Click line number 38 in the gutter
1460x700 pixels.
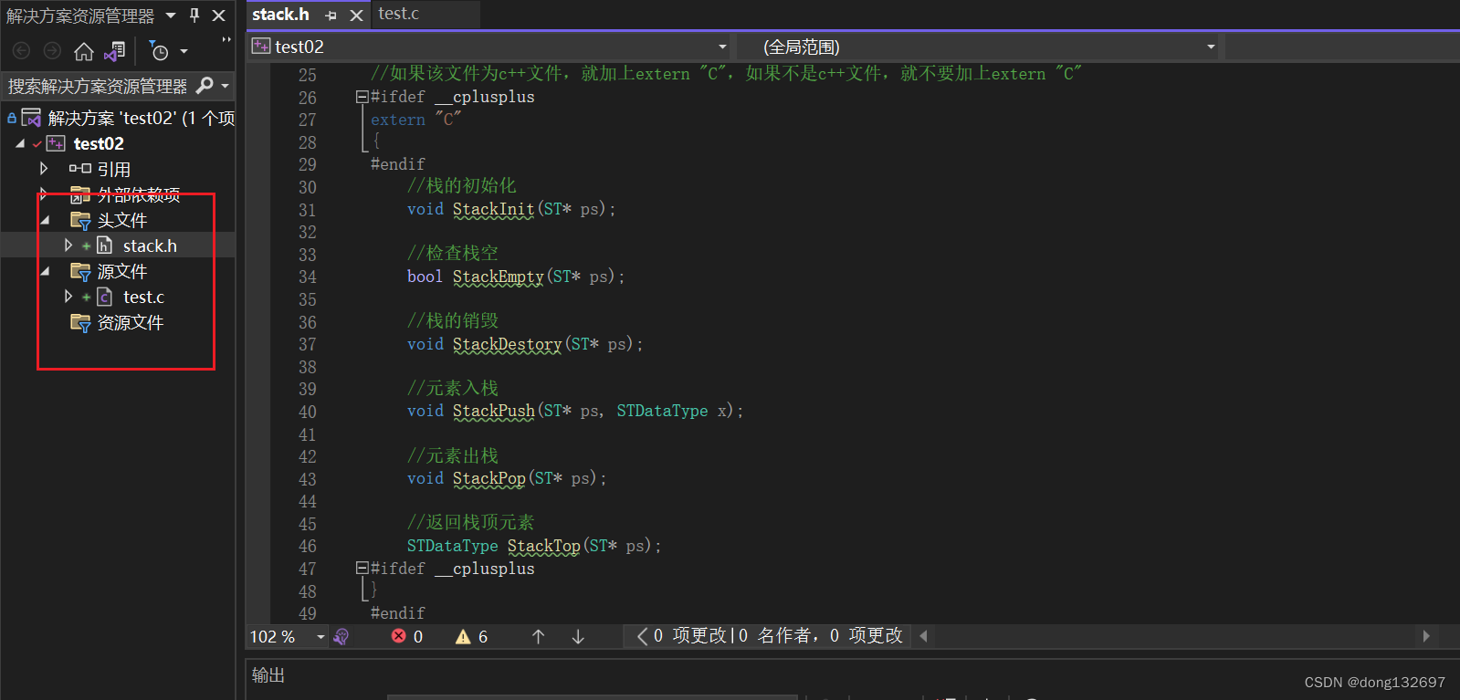pyautogui.click(x=308, y=367)
